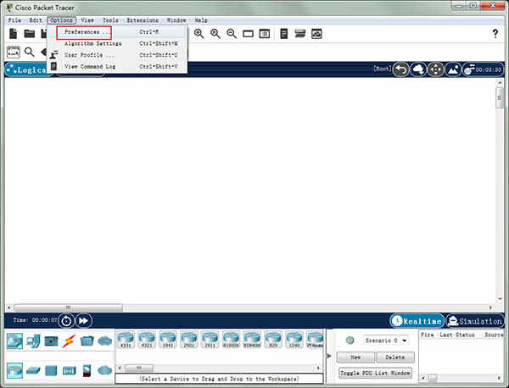The image size is (509, 388).
Task: Select the drawing palette rectangle icon
Action: click(248, 34)
